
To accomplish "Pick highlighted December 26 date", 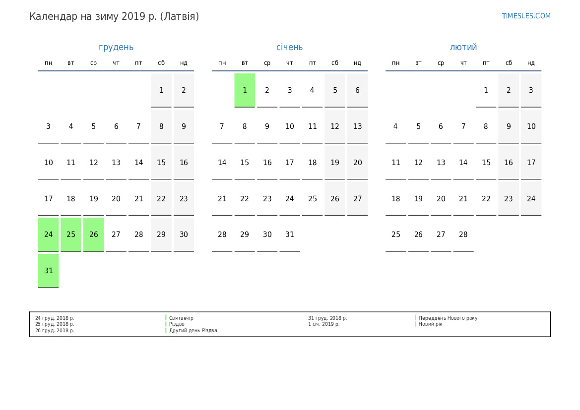I will 94,234.
